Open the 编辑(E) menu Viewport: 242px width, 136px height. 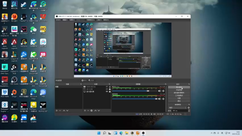point(65,20)
